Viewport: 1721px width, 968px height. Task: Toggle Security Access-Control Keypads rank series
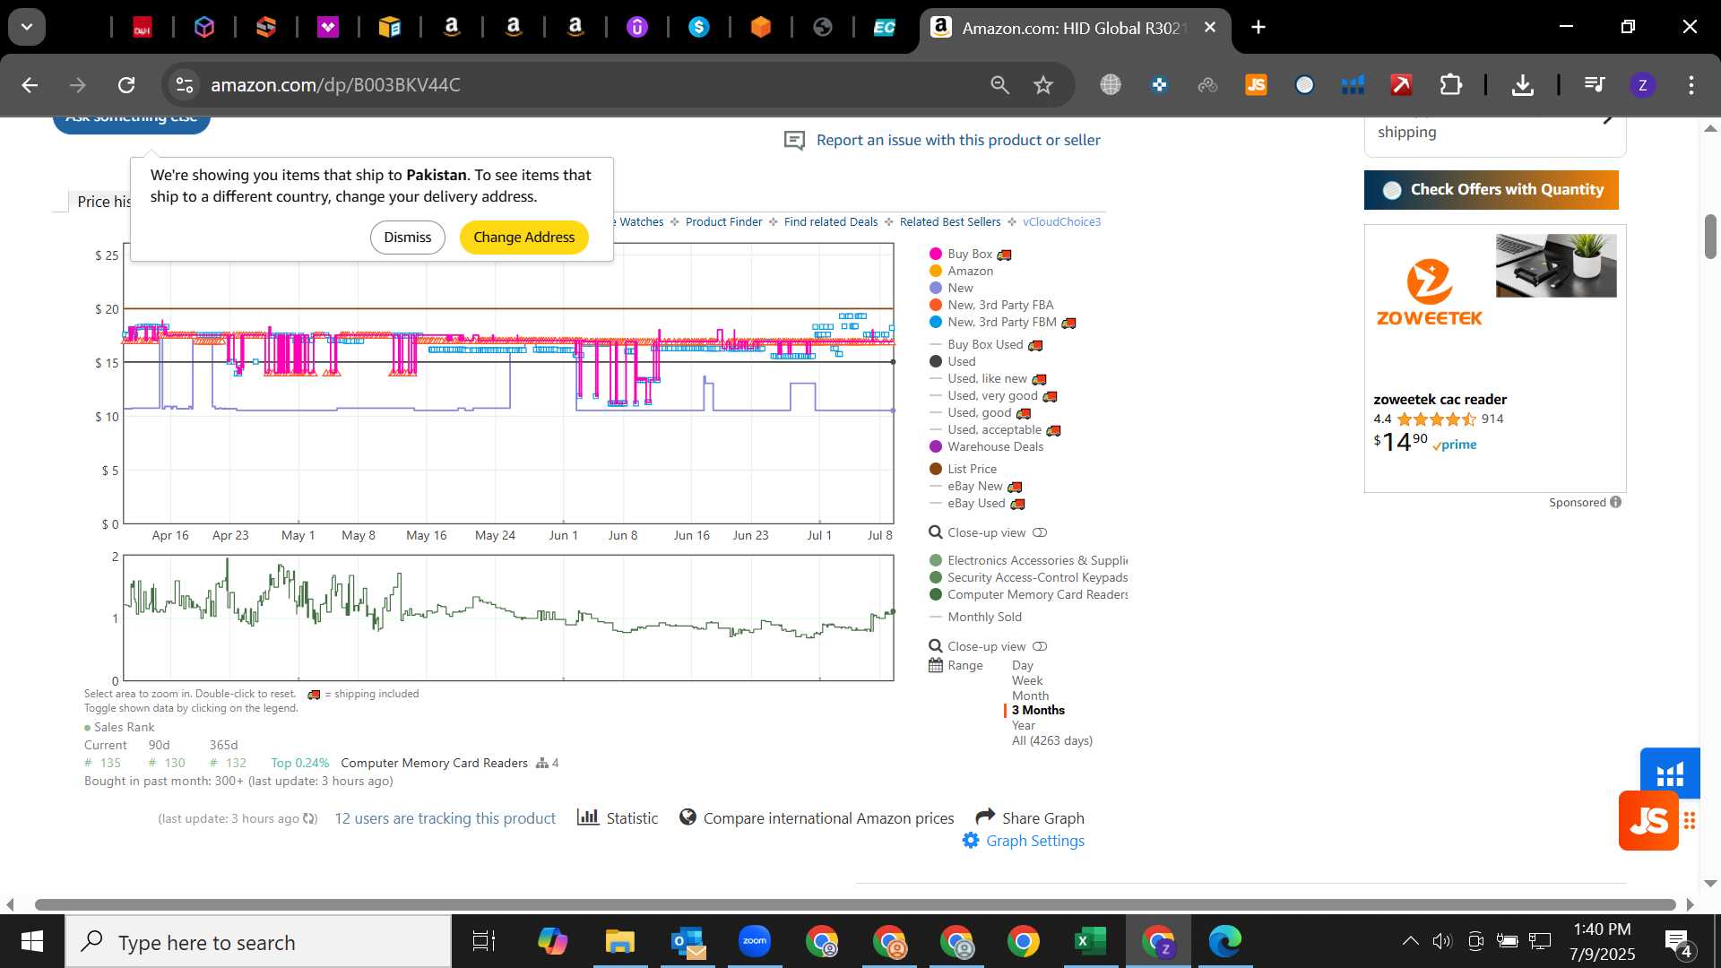(1028, 578)
